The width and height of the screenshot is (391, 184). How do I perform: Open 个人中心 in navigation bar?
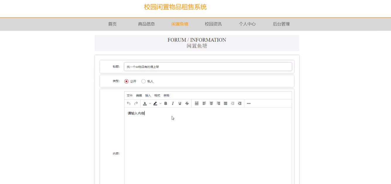pyautogui.click(x=247, y=24)
